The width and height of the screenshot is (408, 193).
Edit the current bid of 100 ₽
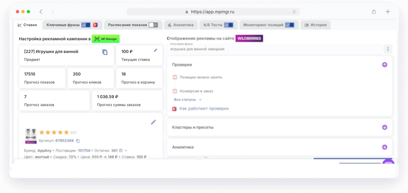156,50
